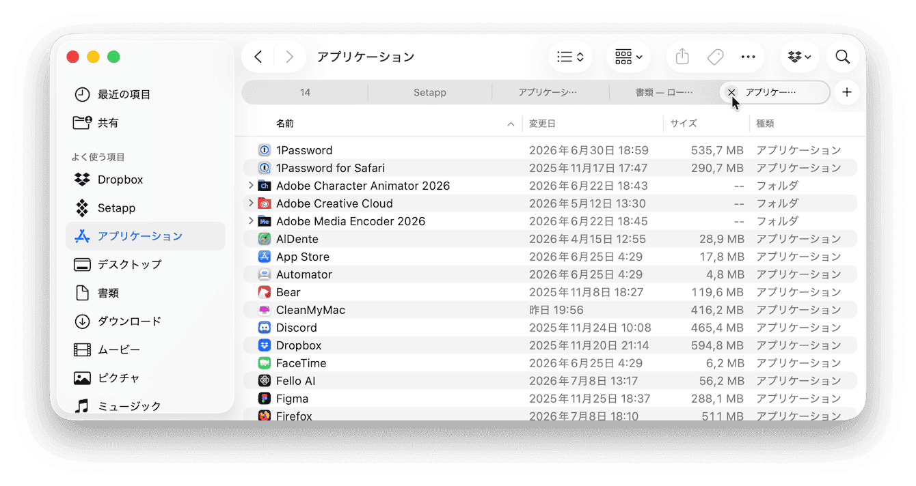This screenshot has height=486, width=916.
Task: Add a new tab with the plus button
Action: [x=847, y=92]
